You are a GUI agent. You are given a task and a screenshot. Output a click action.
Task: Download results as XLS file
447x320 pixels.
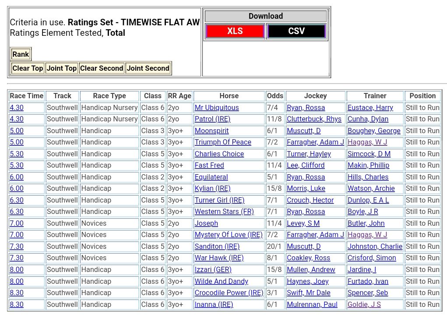click(235, 31)
